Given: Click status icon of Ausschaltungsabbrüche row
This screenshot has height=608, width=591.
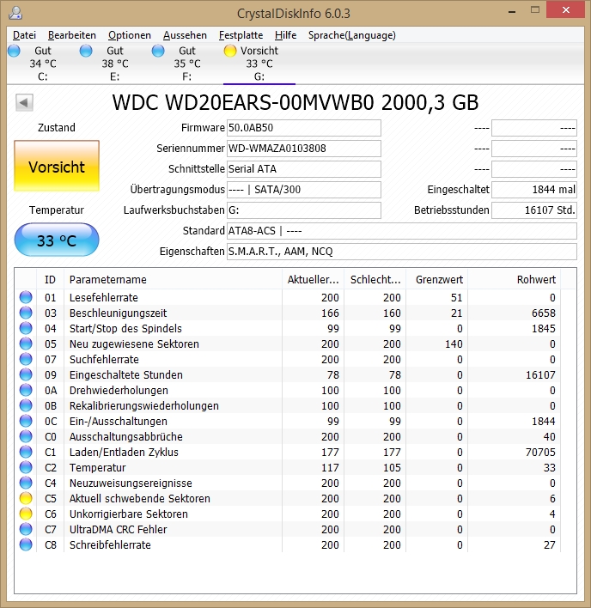Looking at the screenshot, I should point(26,436).
